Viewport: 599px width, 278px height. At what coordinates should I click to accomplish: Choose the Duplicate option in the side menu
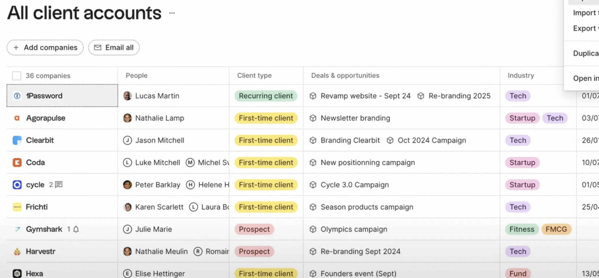coord(586,53)
